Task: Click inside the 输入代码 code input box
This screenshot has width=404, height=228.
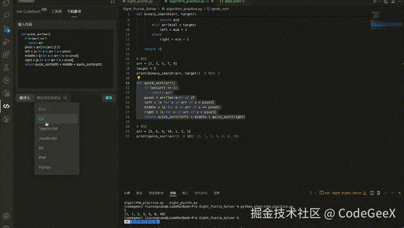Action: coord(66,58)
